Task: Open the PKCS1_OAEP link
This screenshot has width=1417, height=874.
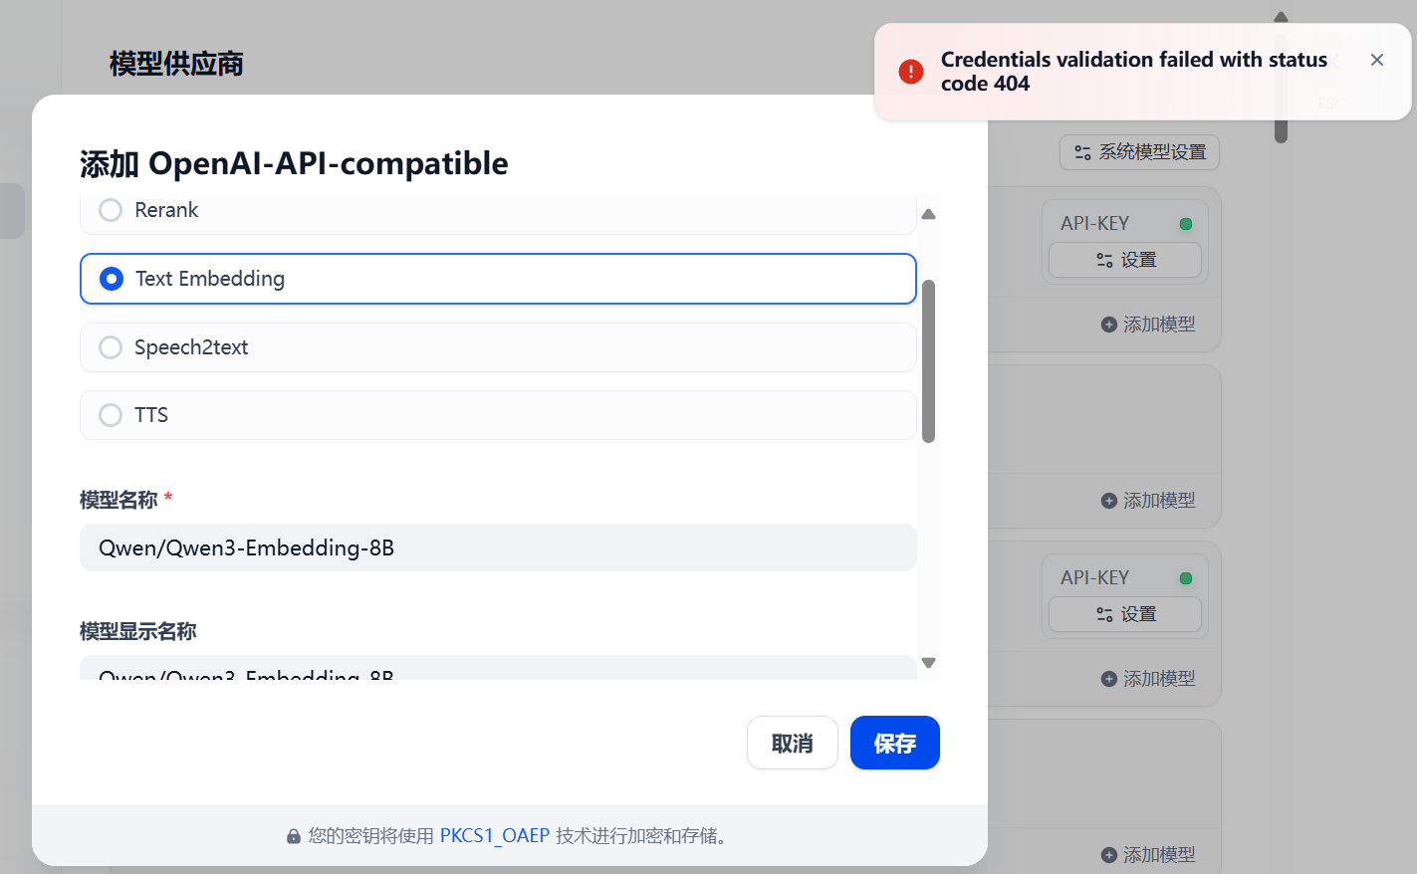Action: tap(495, 836)
